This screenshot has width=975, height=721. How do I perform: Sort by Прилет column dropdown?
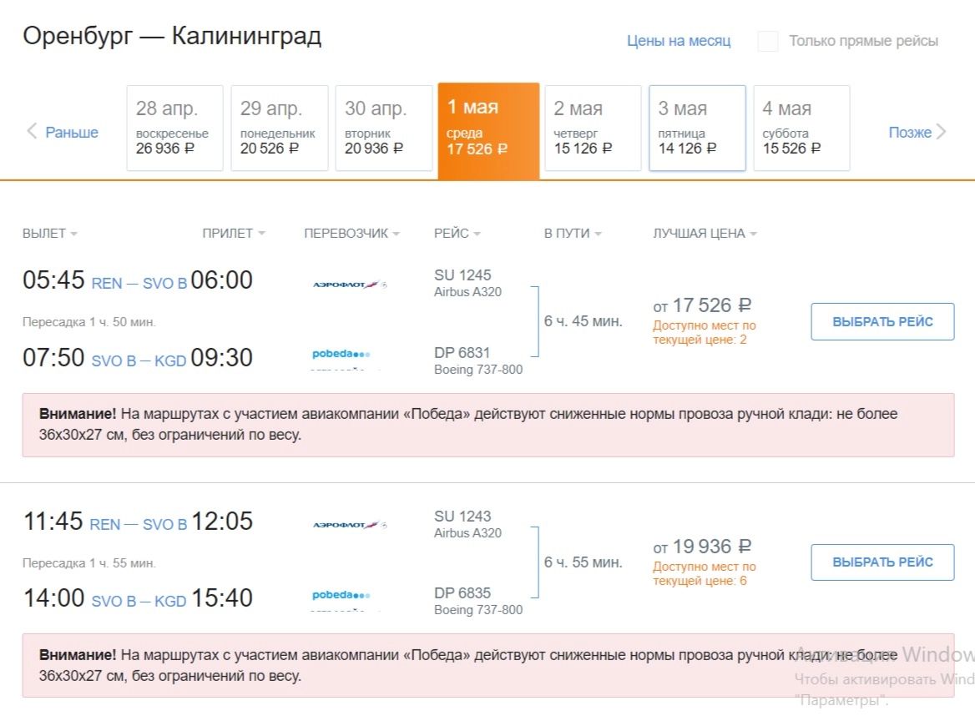pyautogui.click(x=234, y=234)
